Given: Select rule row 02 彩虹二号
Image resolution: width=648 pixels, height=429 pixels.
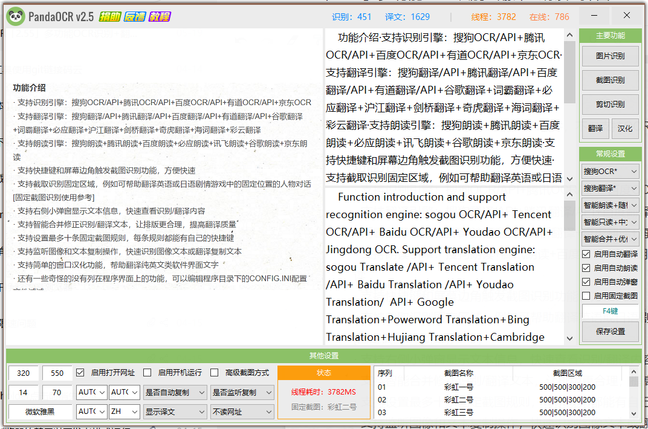Looking at the screenshot, I should (x=501, y=399).
